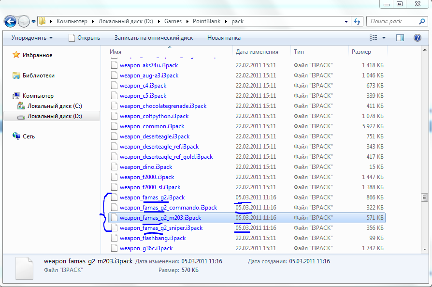The width and height of the screenshot is (432, 287).
Task: Click PointBlank in the breadcrumb path
Action: (206, 21)
